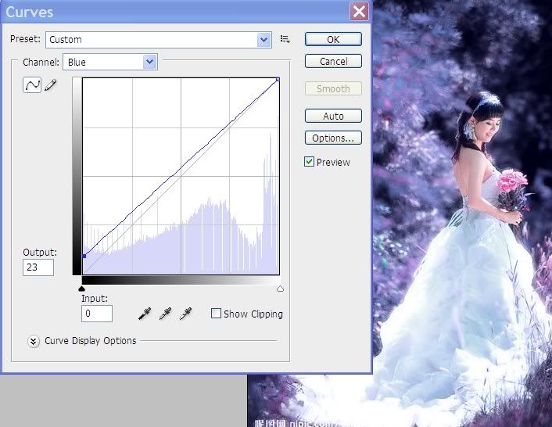Toggle the Preview checkbox

point(310,162)
